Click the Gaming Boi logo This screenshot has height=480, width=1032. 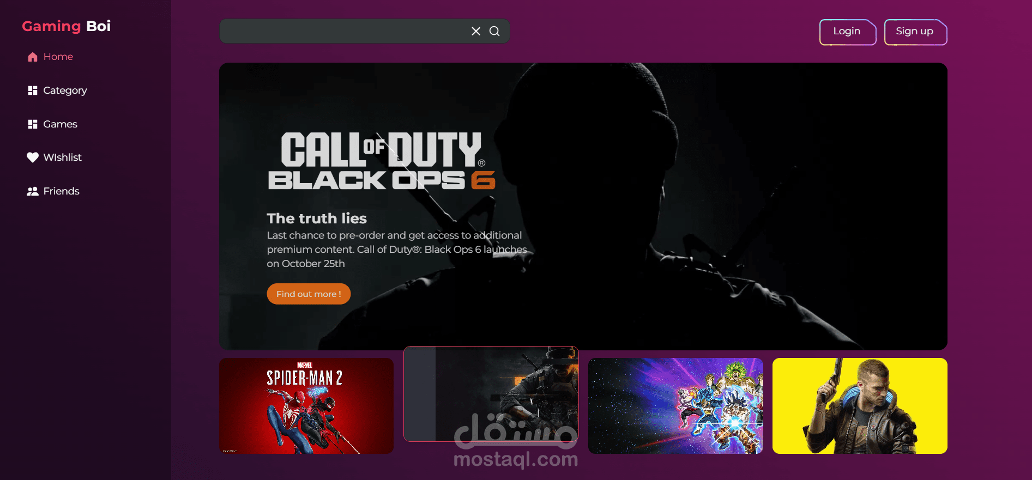[67, 26]
